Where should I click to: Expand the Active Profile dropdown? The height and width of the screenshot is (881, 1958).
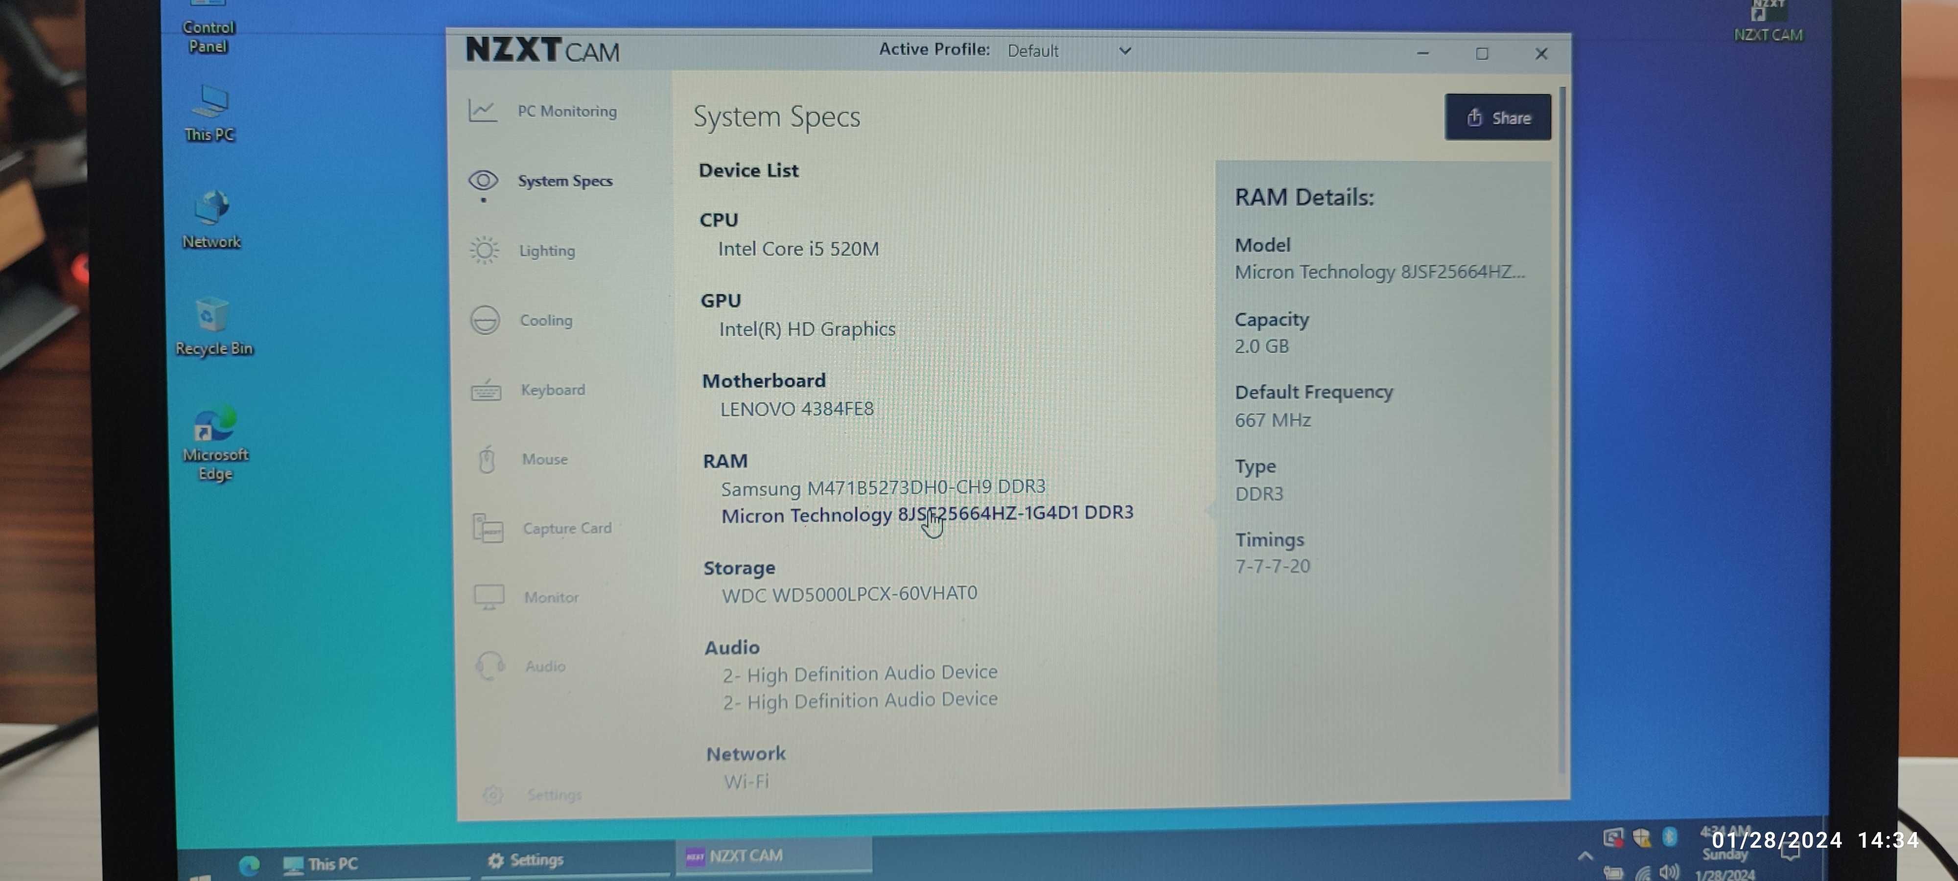[x=1069, y=51]
